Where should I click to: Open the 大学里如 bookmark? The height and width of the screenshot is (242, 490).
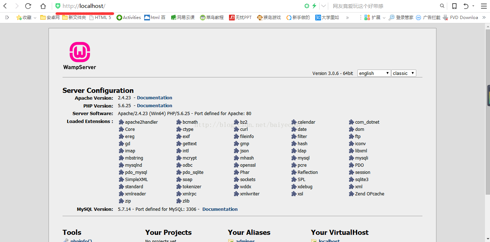[x=327, y=17]
